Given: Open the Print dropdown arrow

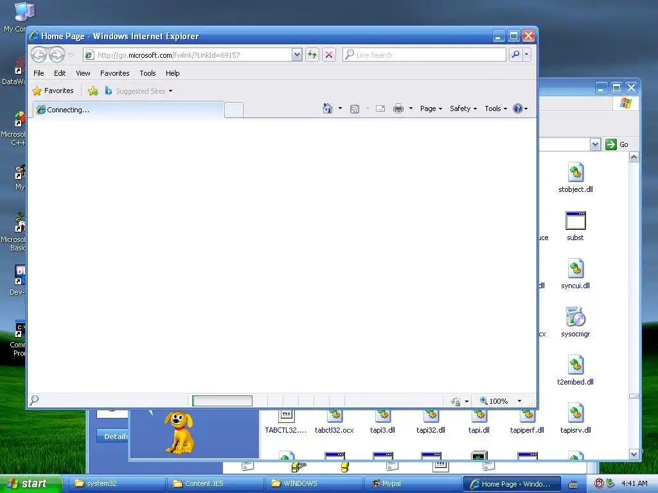Looking at the screenshot, I should click(411, 108).
